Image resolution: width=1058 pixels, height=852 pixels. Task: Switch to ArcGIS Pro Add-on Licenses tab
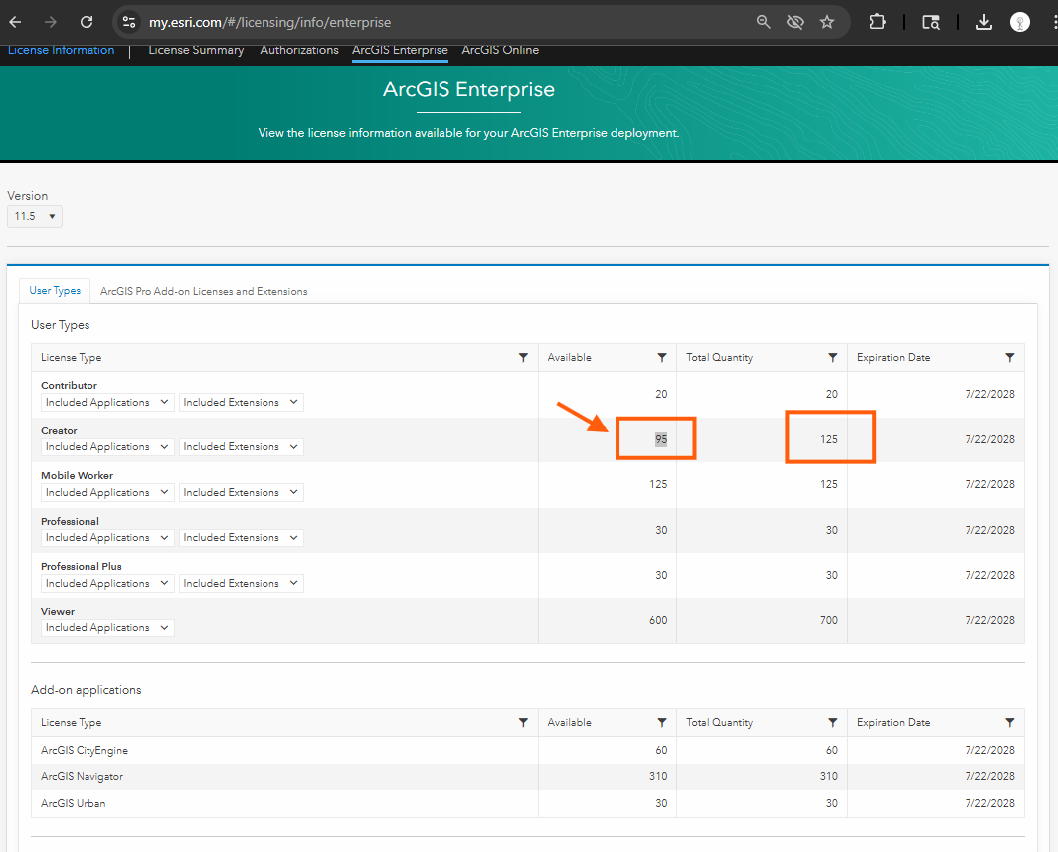[204, 291]
